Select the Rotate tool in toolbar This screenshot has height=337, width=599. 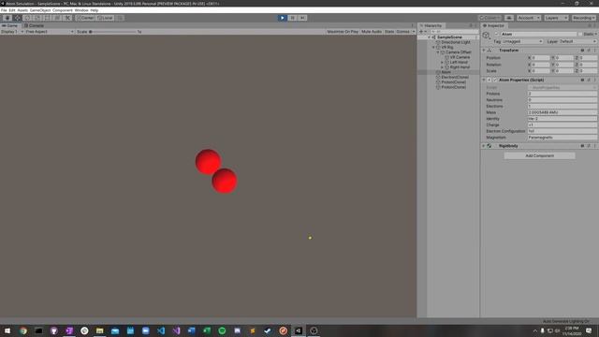[x=27, y=18]
